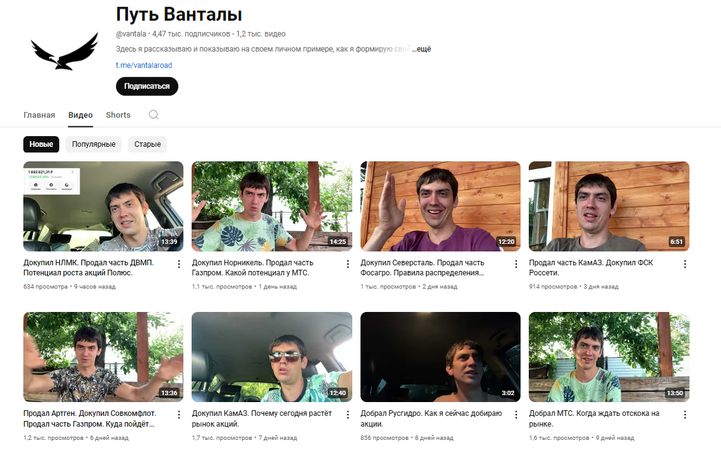Play the 13:36 video thumbnail
The width and height of the screenshot is (721, 455).
point(103,357)
